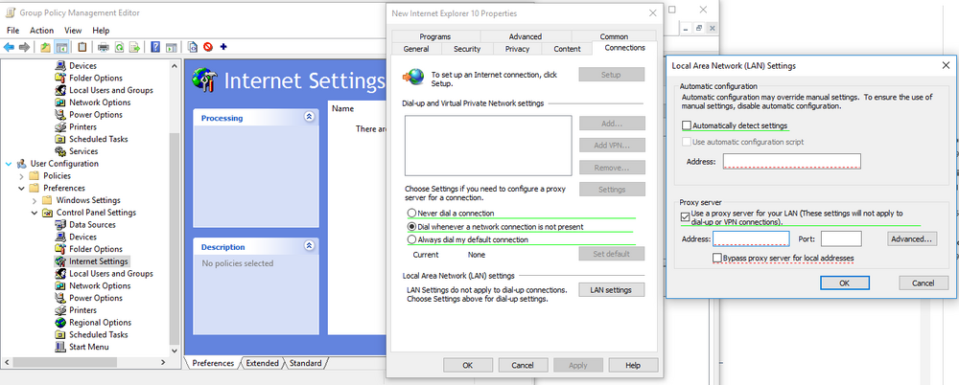The image size is (959, 385).
Task: Switch to the Programs tab
Action: (435, 36)
